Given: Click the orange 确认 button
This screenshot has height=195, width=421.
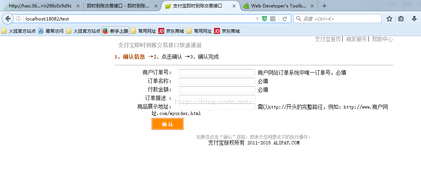Looking at the screenshot, I should pyautogui.click(x=167, y=124).
